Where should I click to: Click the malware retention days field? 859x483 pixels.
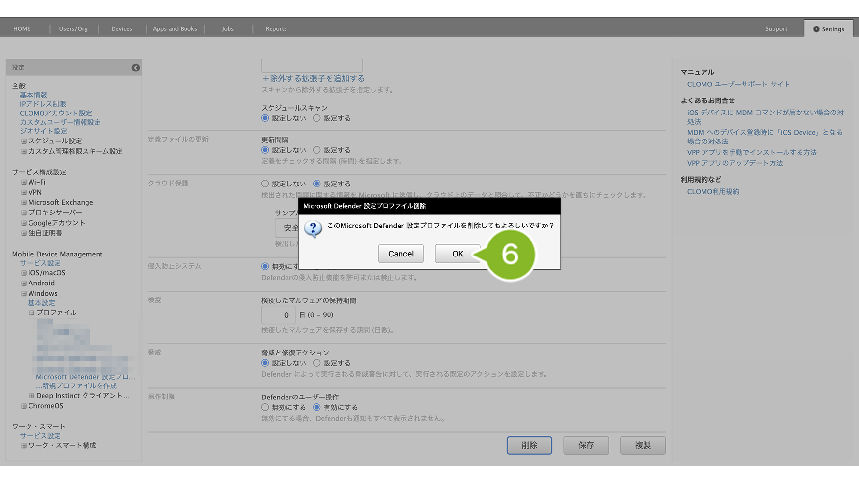[278, 315]
